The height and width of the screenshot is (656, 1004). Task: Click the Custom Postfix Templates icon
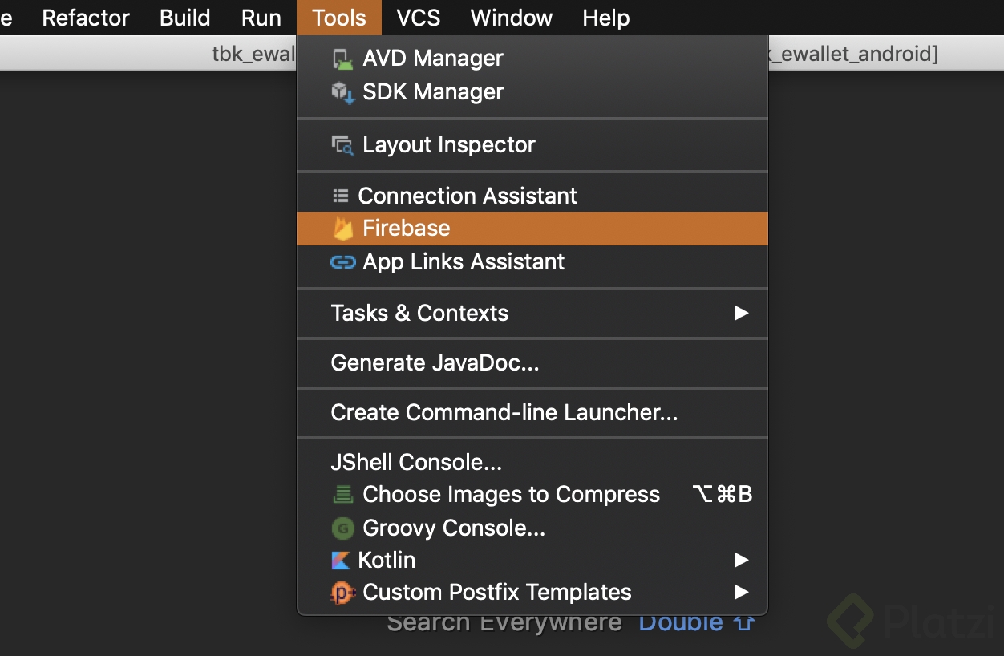[x=342, y=593]
